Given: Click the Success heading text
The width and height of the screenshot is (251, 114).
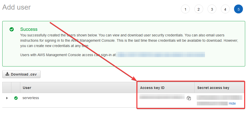Looking at the screenshot, I should (x=29, y=29).
